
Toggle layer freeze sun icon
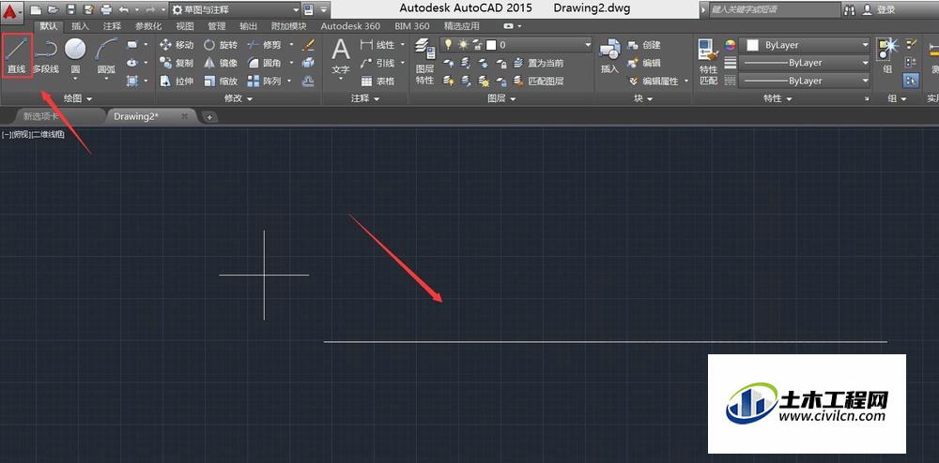tap(463, 45)
